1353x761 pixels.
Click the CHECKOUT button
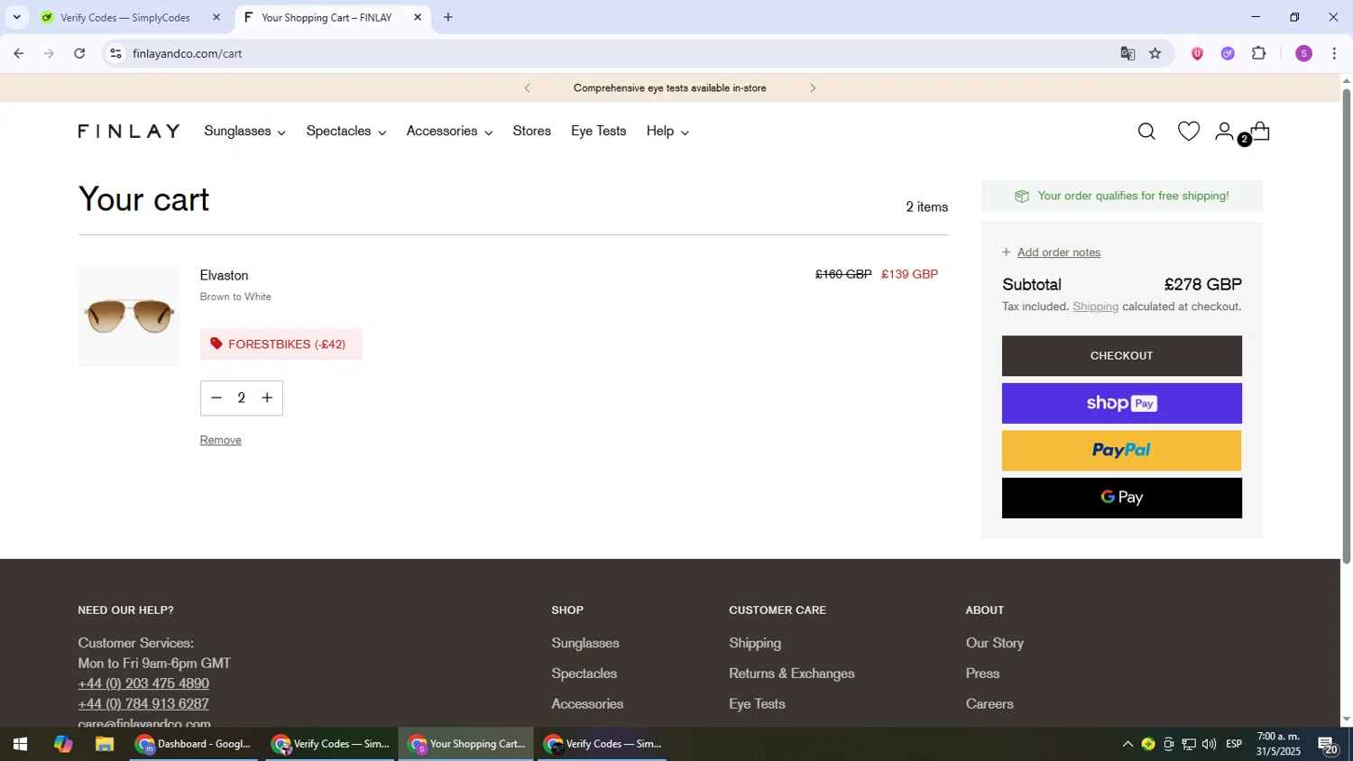(1121, 356)
